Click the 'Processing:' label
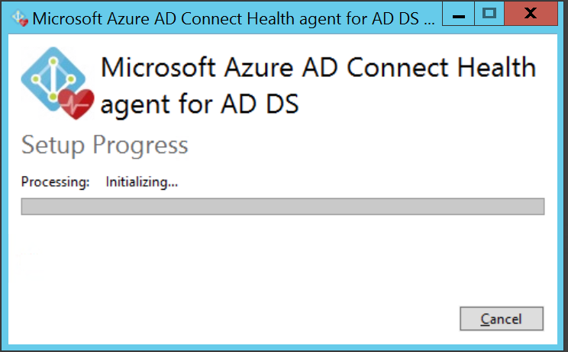568x352 pixels. 55,182
